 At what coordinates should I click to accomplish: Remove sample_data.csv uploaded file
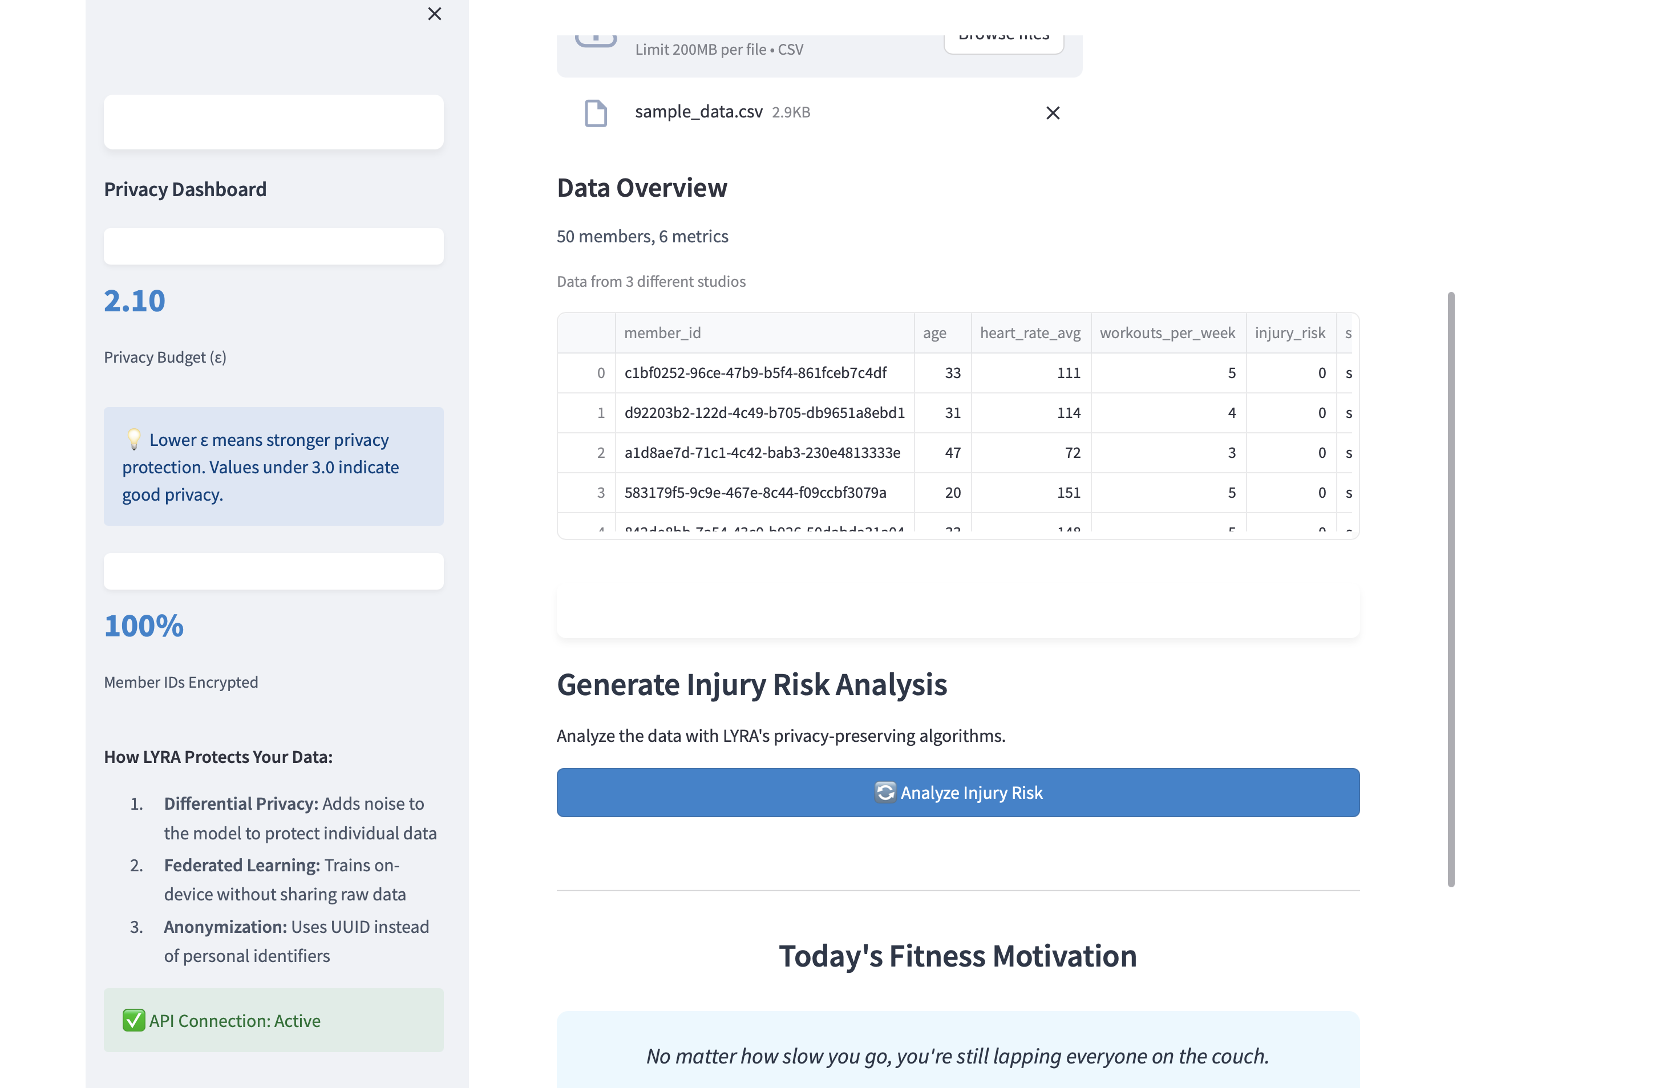(x=1052, y=113)
